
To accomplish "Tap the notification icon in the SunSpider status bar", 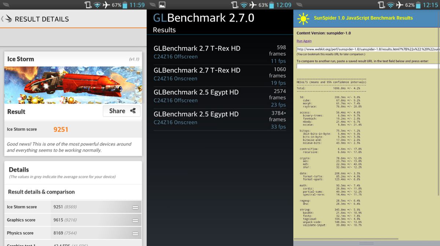I will pyautogui.click(x=300, y=5).
